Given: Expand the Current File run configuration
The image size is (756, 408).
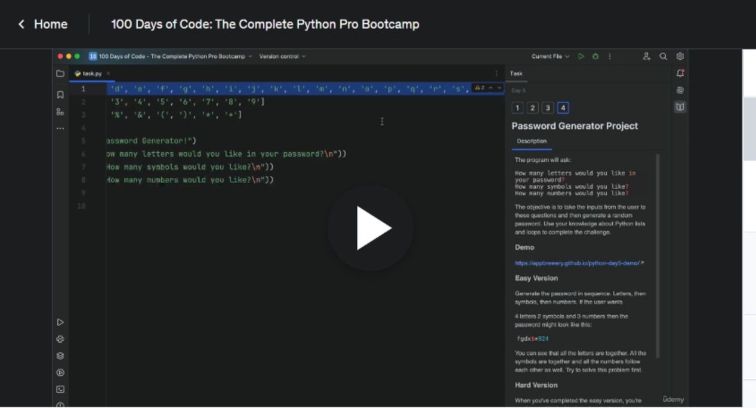Looking at the screenshot, I should pos(550,57).
